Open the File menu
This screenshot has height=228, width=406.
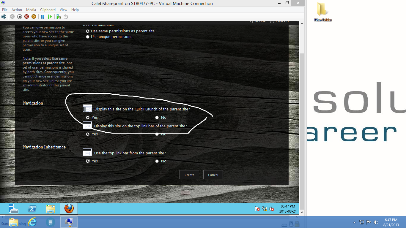click(5, 10)
